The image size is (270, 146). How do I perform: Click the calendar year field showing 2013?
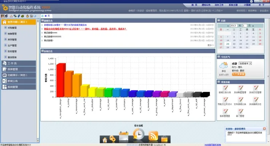pos(233,25)
